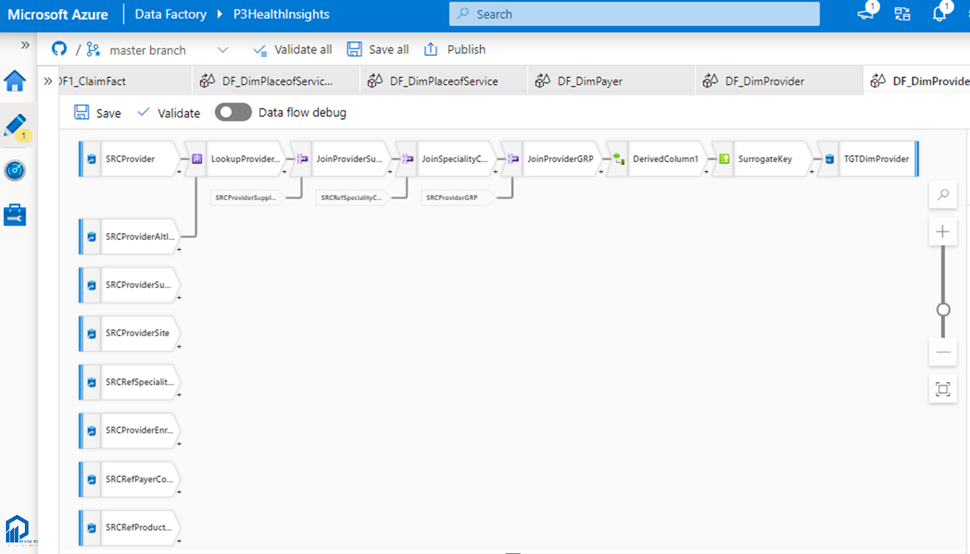
Task: Click plus under SRCProviderSite node
Action: coord(179,347)
